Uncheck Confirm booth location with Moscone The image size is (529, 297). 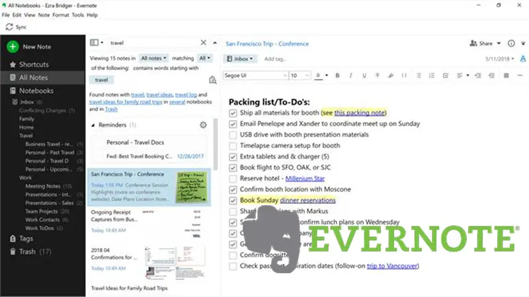[x=233, y=190]
